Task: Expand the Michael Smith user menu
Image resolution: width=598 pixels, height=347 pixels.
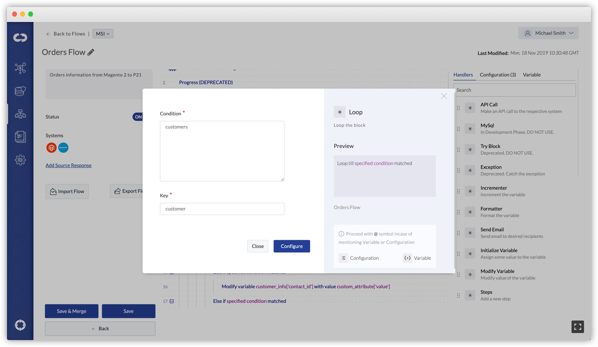Action: click(549, 33)
